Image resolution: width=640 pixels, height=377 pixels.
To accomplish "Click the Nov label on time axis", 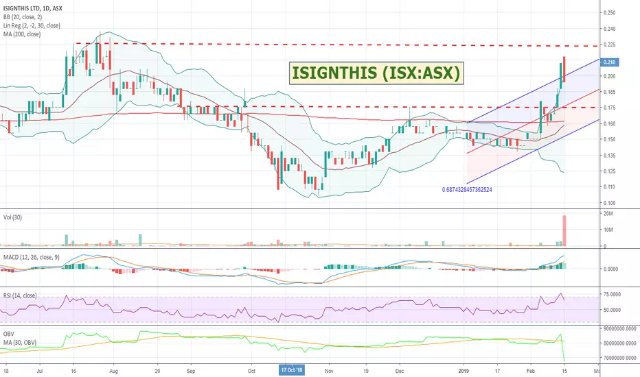I will (329, 371).
